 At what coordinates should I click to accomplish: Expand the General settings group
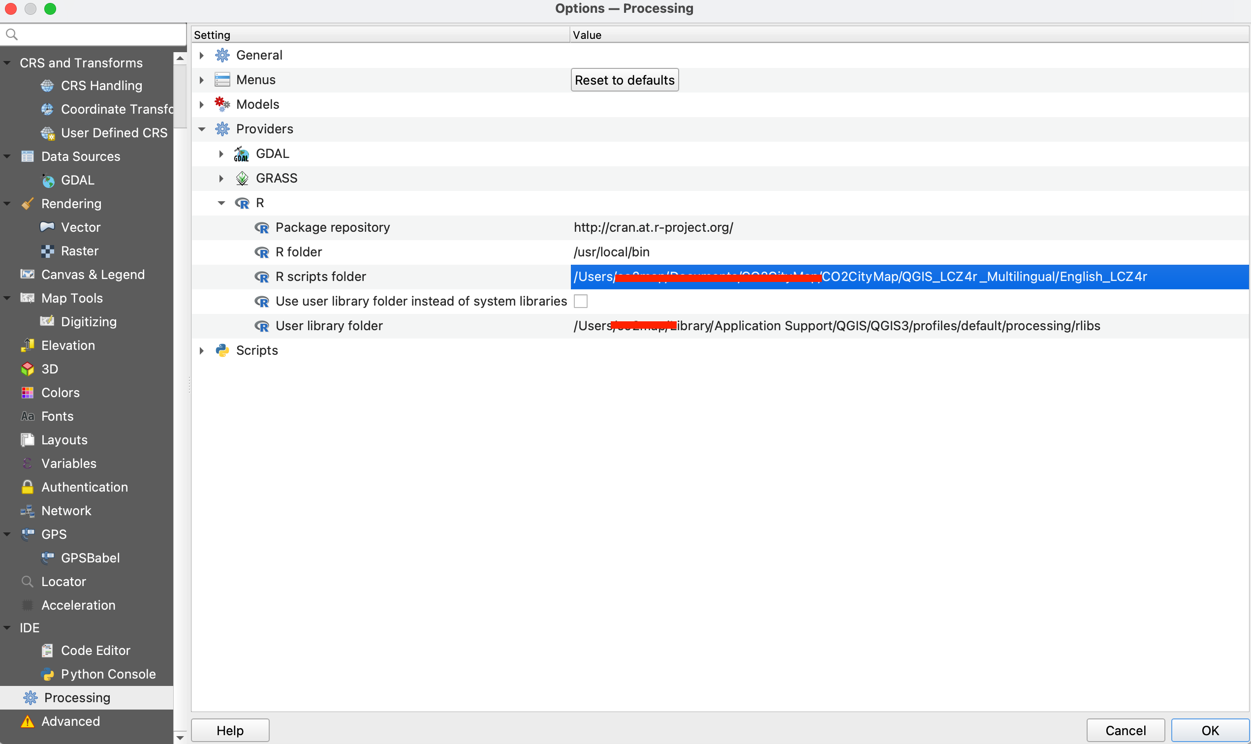pos(202,55)
